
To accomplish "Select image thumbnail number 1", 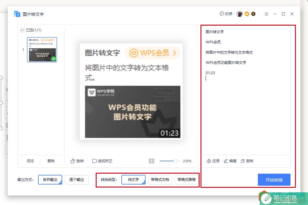I will [x=42, y=50].
